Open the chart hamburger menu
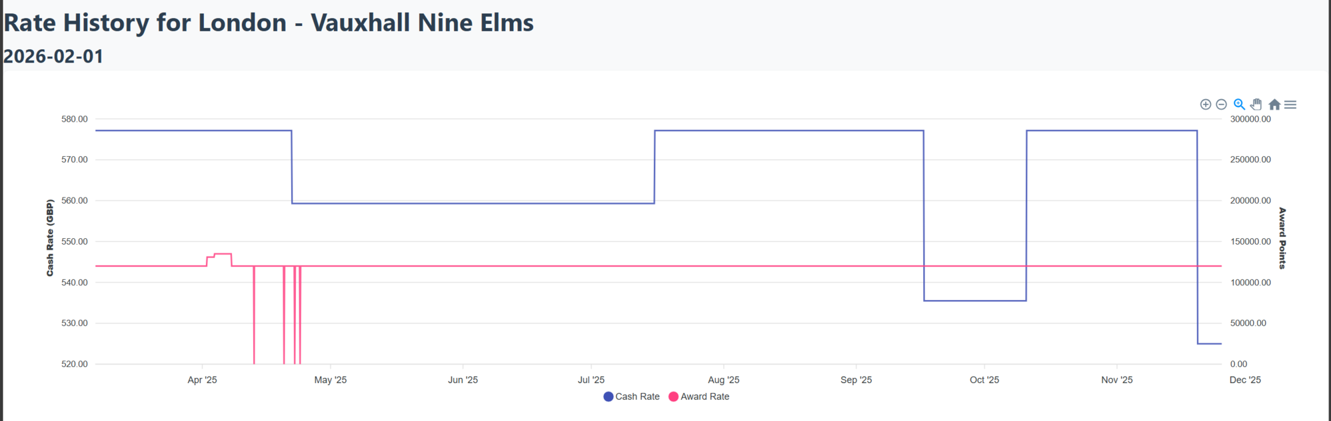 (1290, 104)
